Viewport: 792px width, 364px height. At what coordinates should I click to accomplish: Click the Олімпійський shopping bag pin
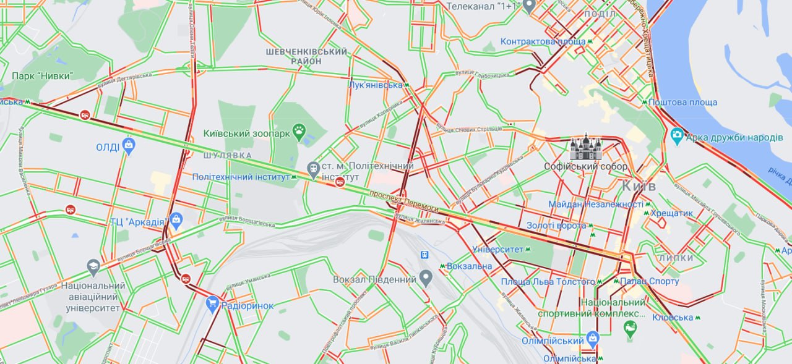coord(593,339)
